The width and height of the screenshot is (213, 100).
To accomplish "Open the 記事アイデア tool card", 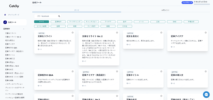I will pos(188,41).
